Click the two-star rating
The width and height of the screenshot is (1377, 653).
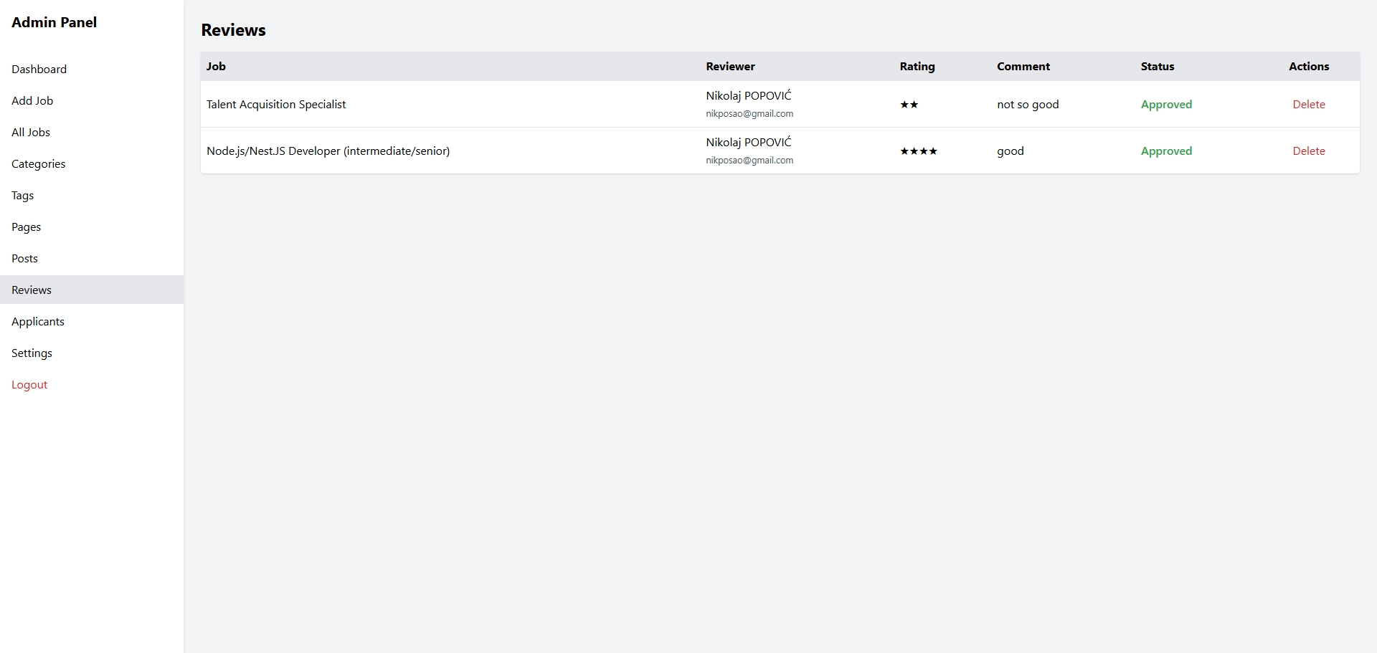coord(909,105)
